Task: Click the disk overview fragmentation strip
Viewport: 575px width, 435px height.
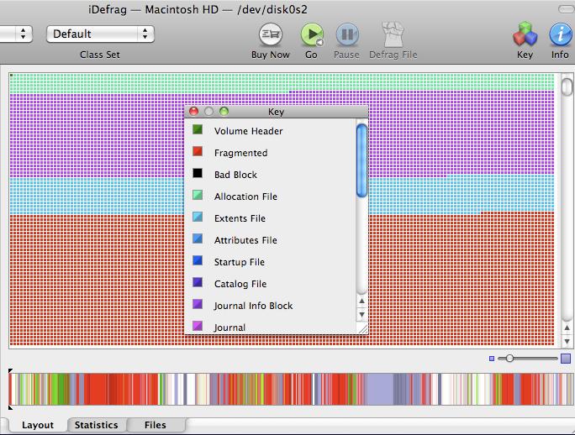Action: click(x=292, y=389)
